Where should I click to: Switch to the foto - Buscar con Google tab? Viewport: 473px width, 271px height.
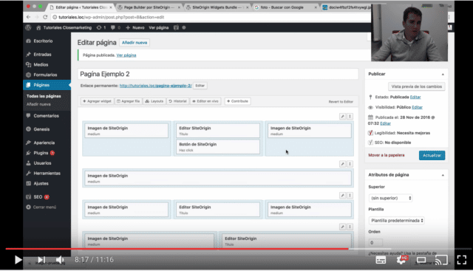point(283,7)
